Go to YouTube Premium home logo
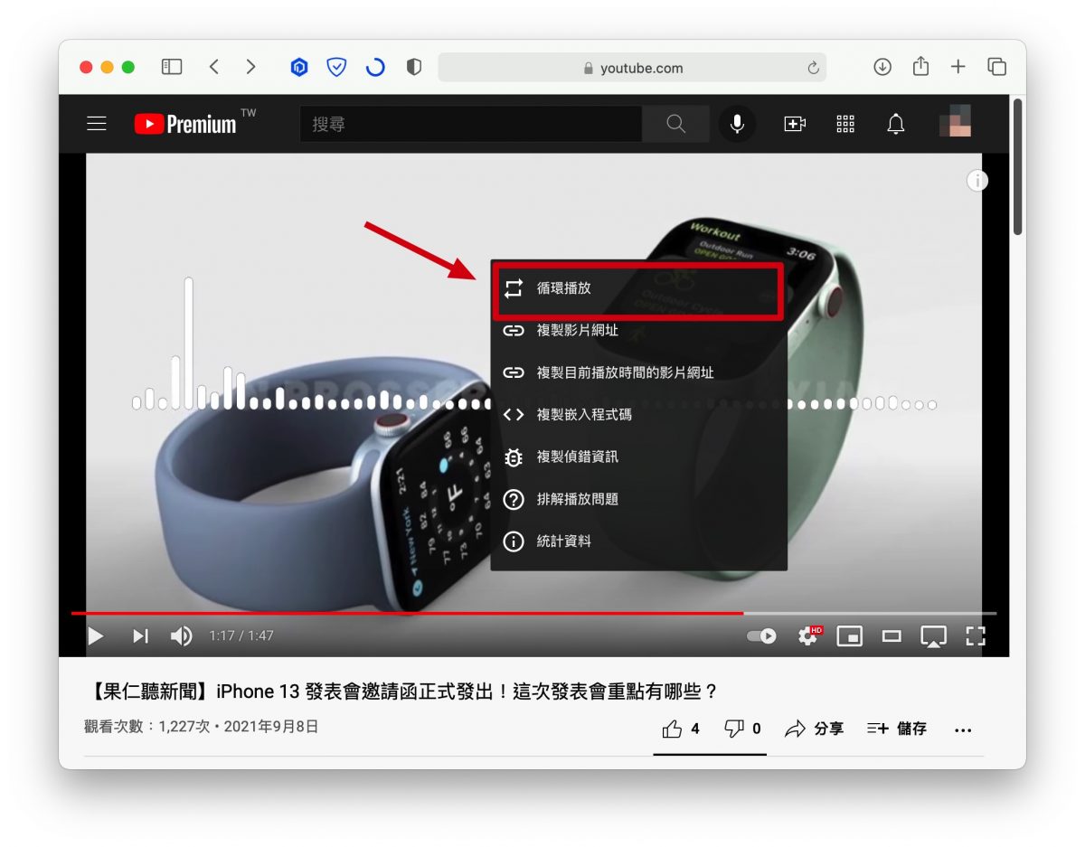 (185, 124)
